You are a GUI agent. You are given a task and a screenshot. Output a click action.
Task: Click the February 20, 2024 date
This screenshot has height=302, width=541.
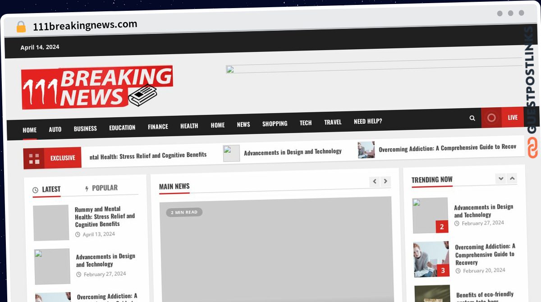[484, 270]
